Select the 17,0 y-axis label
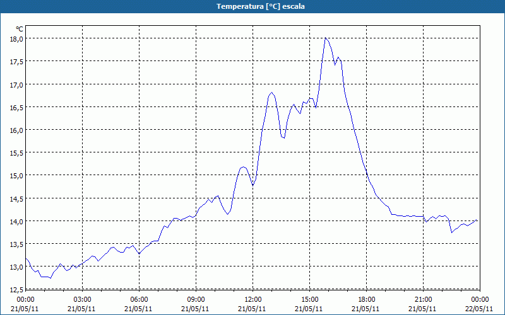The height and width of the screenshot is (315, 505). pyautogui.click(x=16, y=85)
